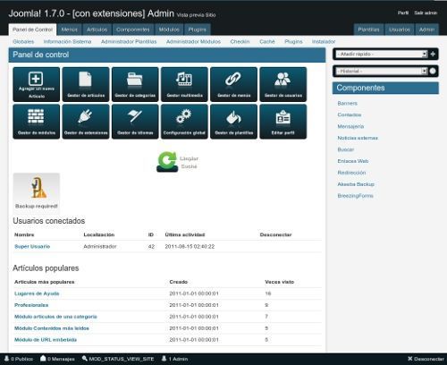
Task: Open the Configuración global gears icon
Action: [184, 122]
